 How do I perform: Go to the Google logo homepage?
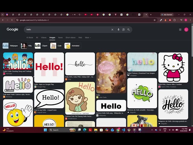pos(12,29)
